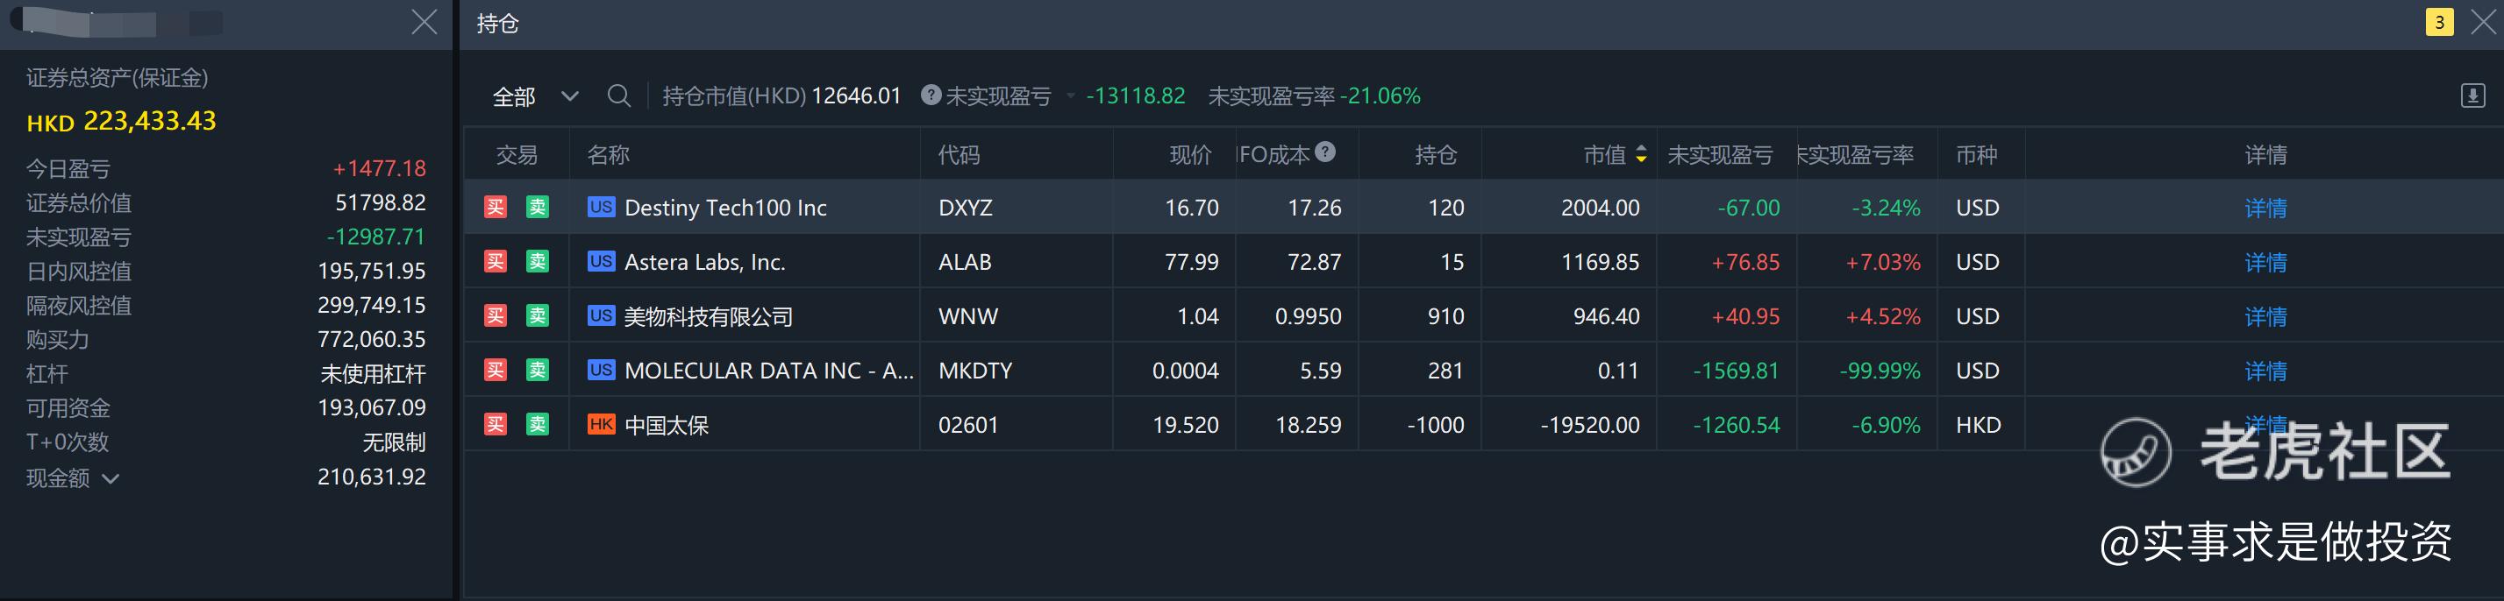Click T+0次数 value 无限制
This screenshot has width=2504, height=601.
pyautogui.click(x=394, y=442)
